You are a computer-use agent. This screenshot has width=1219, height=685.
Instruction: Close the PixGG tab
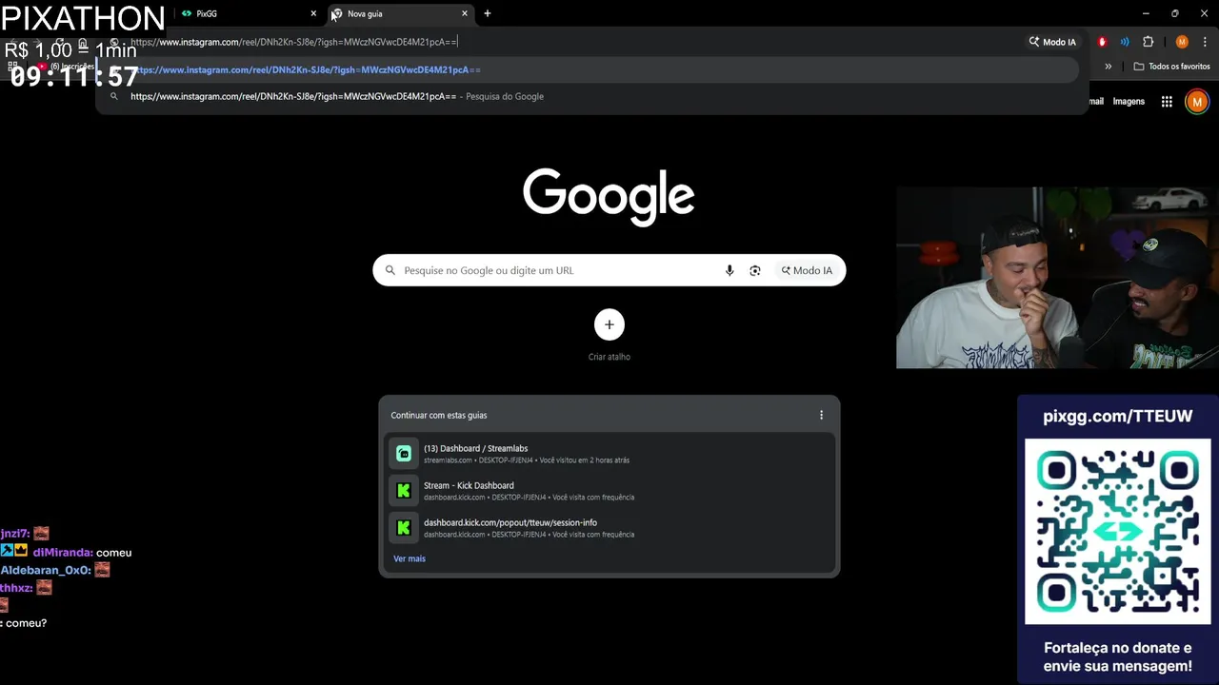click(313, 13)
